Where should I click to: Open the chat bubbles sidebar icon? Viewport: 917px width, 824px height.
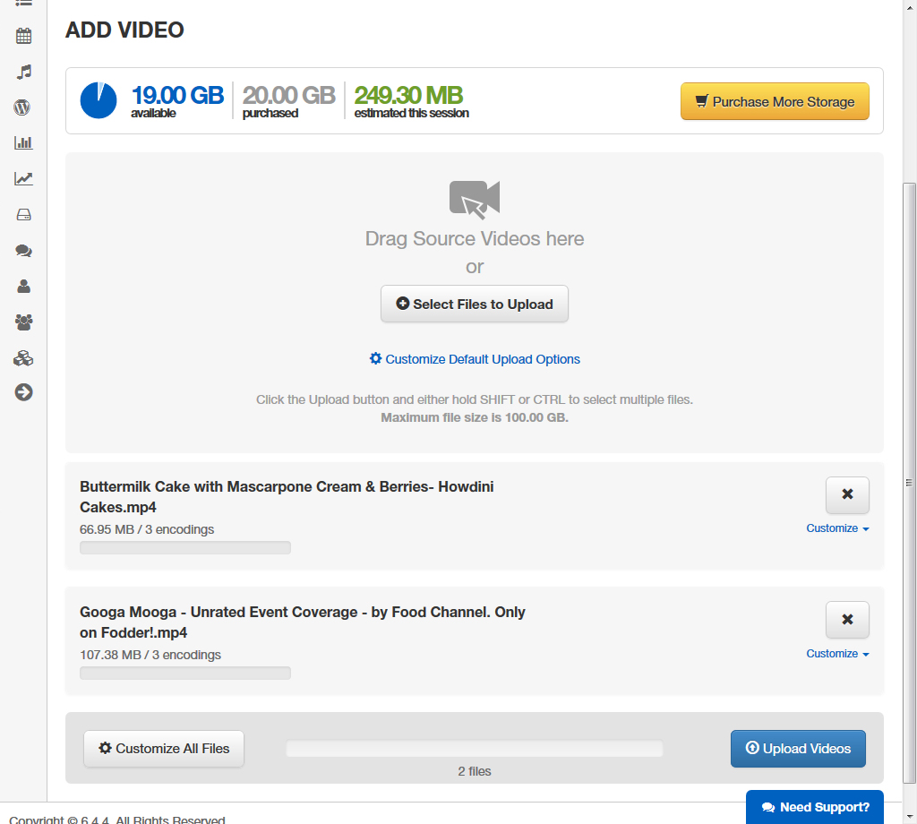click(23, 251)
